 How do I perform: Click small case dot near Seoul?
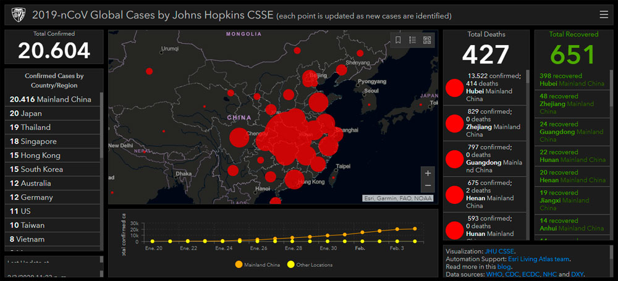tap(370, 105)
